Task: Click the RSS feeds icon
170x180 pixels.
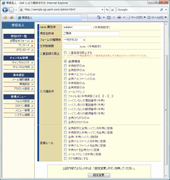Action: click(109, 17)
